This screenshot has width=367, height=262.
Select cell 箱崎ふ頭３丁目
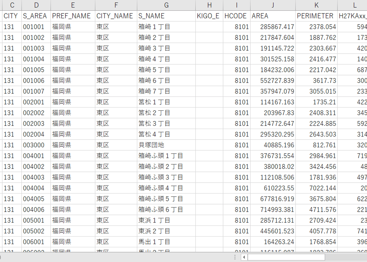tap(166, 177)
